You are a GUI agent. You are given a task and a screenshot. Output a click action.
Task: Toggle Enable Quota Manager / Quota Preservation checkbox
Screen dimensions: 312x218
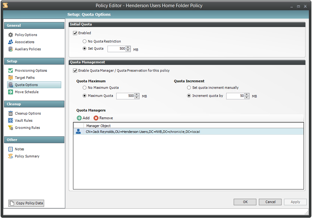pos(75,70)
